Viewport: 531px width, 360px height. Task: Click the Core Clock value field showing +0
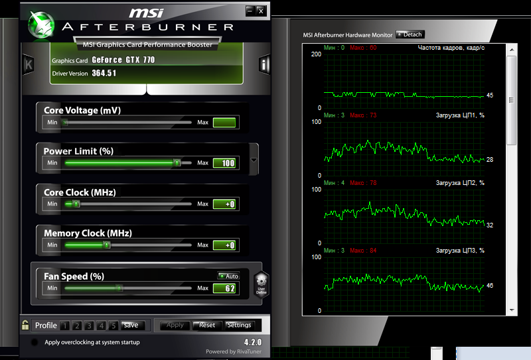(x=224, y=204)
